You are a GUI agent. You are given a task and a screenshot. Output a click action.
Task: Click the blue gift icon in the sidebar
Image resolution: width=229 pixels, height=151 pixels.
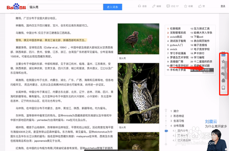[x=223, y=54]
